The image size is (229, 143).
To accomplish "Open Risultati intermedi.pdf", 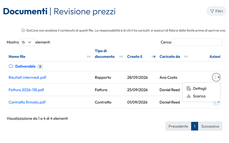I will point(27,78).
